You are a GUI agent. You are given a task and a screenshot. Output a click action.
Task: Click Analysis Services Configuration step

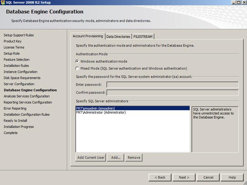click(26, 96)
